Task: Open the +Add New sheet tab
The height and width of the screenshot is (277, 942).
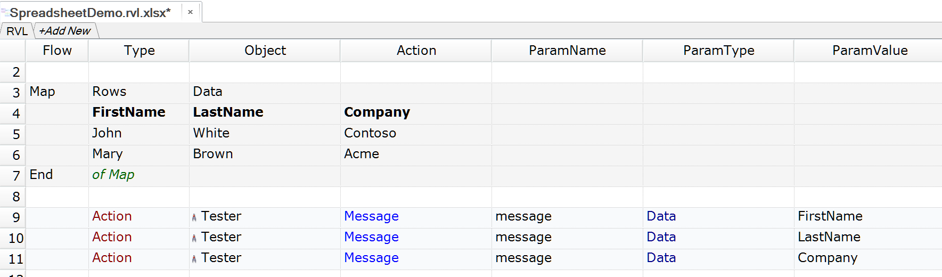Action: [x=65, y=31]
